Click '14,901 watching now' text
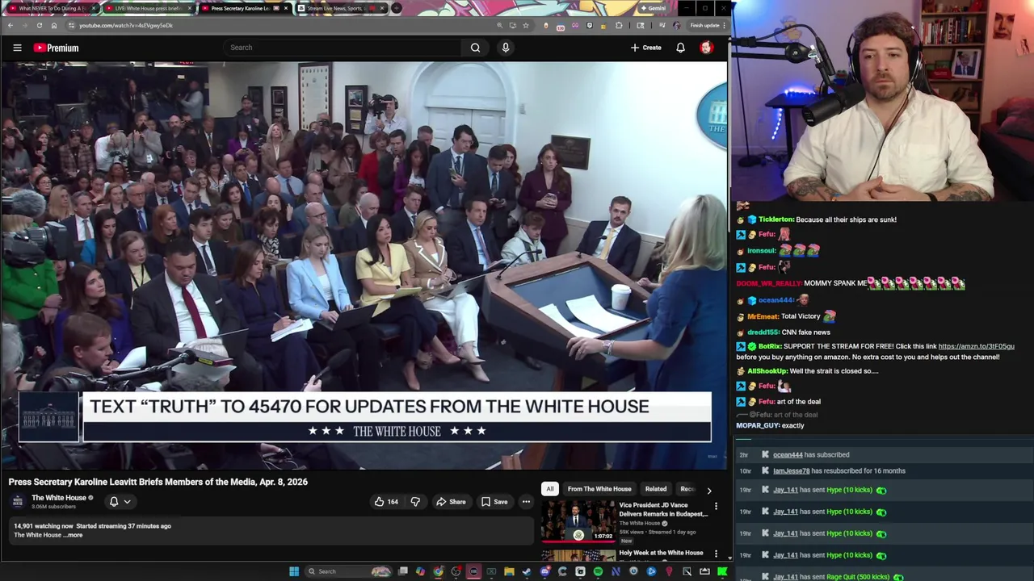 pyautogui.click(x=43, y=526)
